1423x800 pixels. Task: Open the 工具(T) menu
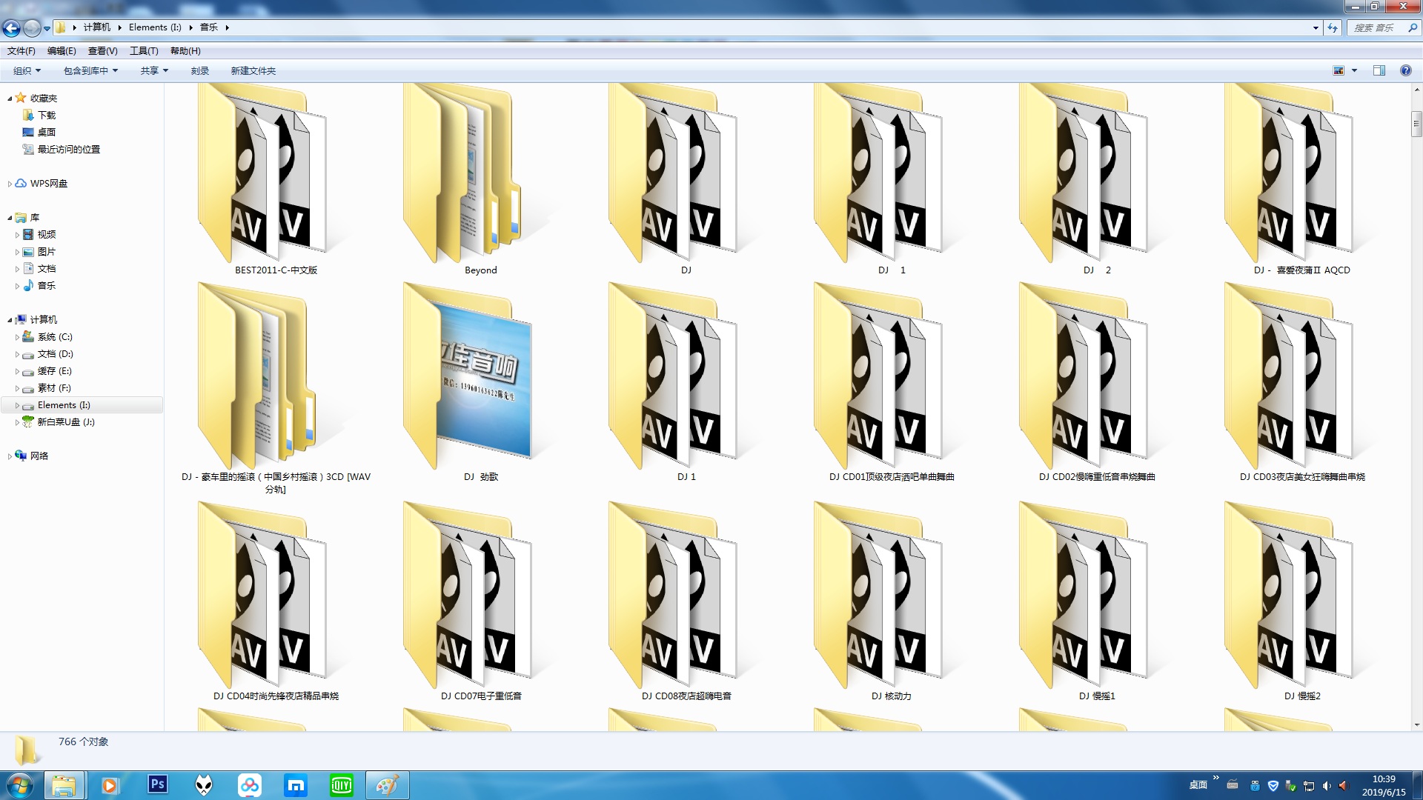pos(144,50)
